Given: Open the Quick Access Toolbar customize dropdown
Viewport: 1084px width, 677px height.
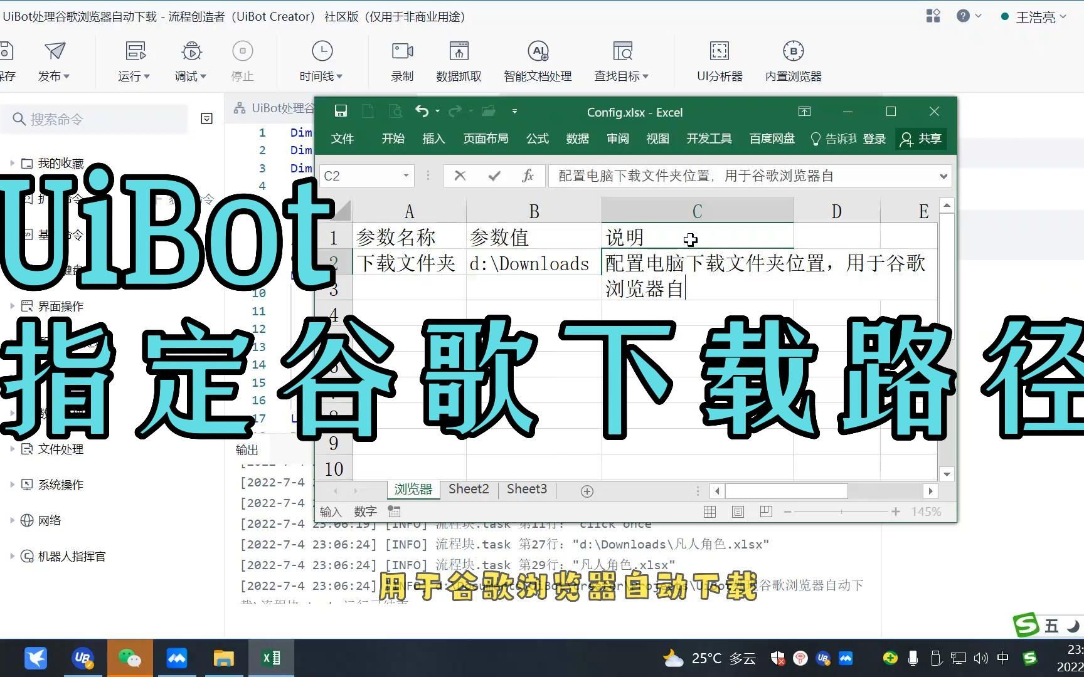Looking at the screenshot, I should coord(514,112).
